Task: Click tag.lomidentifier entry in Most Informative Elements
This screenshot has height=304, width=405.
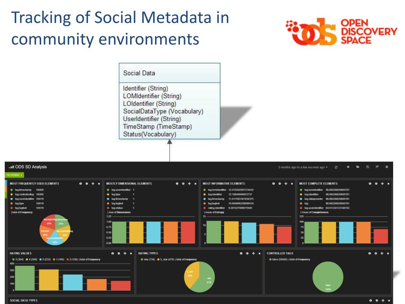Action: (228, 190)
